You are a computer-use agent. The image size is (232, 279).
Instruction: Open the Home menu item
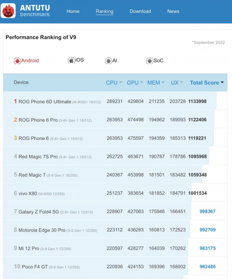tap(73, 11)
